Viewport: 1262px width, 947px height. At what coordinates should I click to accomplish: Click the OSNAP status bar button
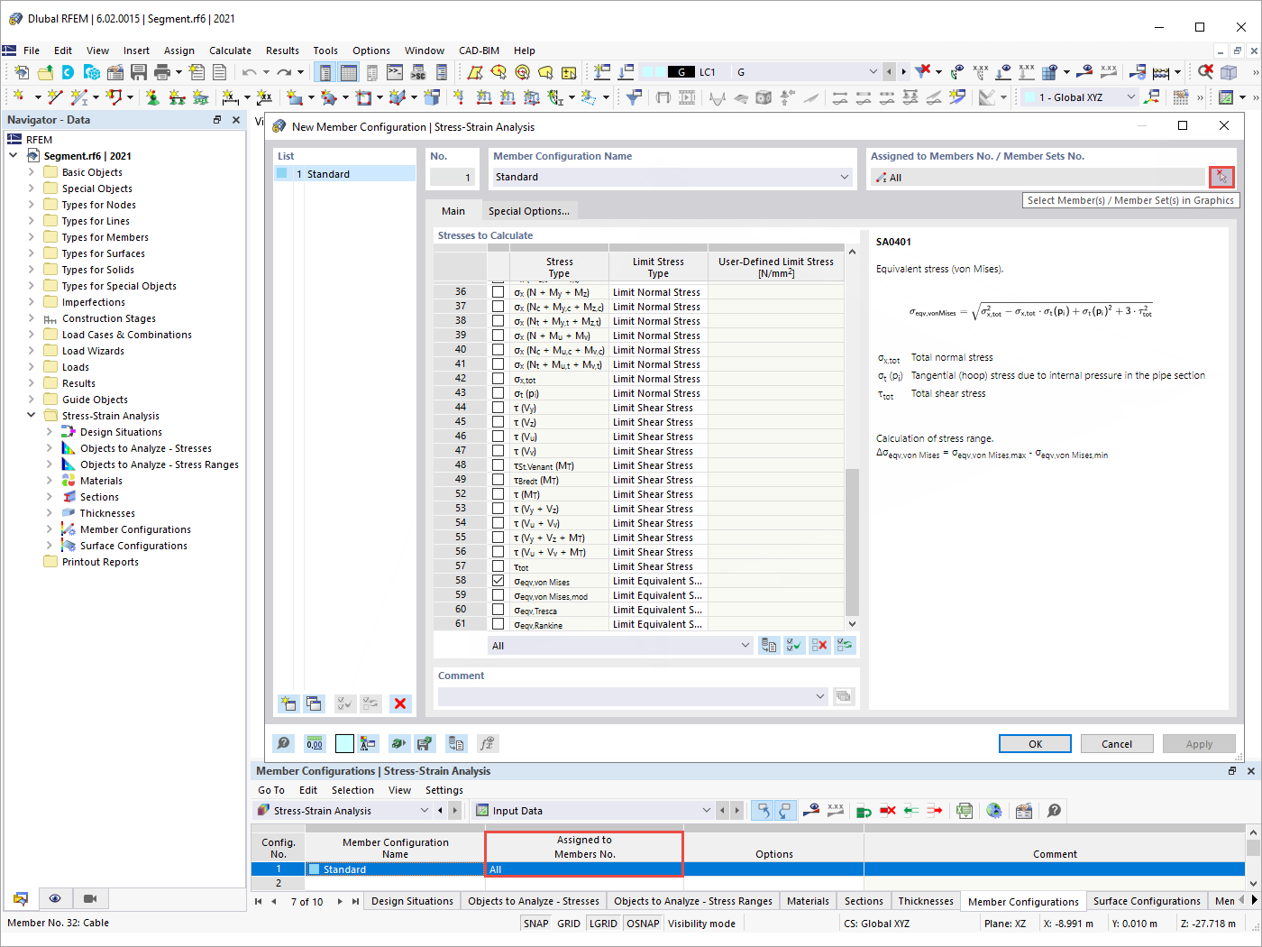click(x=643, y=924)
